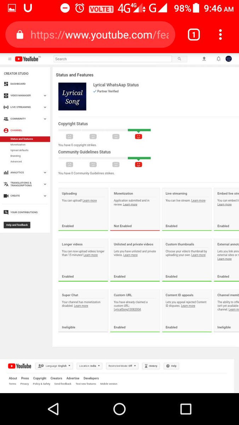This screenshot has width=239, height=425.
Task: Click the Channel person icon
Action: point(6,130)
